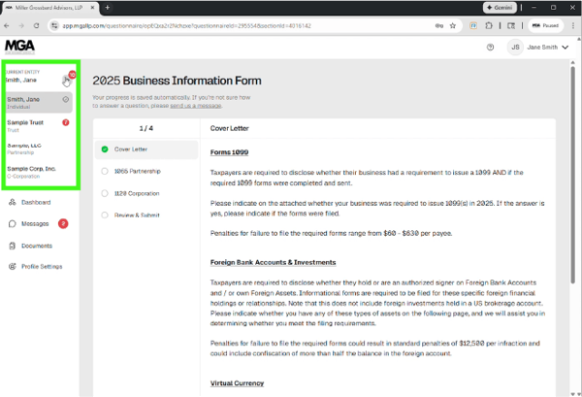582x397 pixels.
Task: Open Chrome's three-dot menu
Action: coord(572,25)
